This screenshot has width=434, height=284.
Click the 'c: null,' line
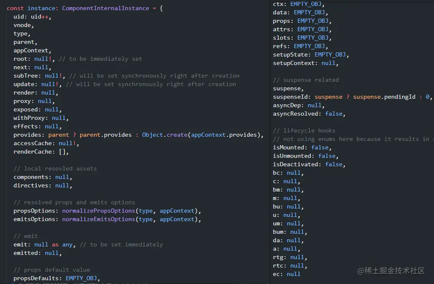pos(287,181)
